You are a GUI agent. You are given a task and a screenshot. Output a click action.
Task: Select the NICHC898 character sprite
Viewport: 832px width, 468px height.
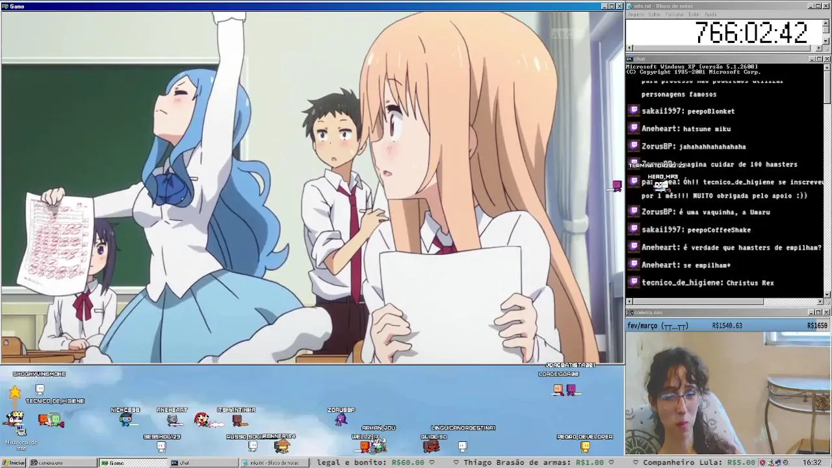(126, 420)
